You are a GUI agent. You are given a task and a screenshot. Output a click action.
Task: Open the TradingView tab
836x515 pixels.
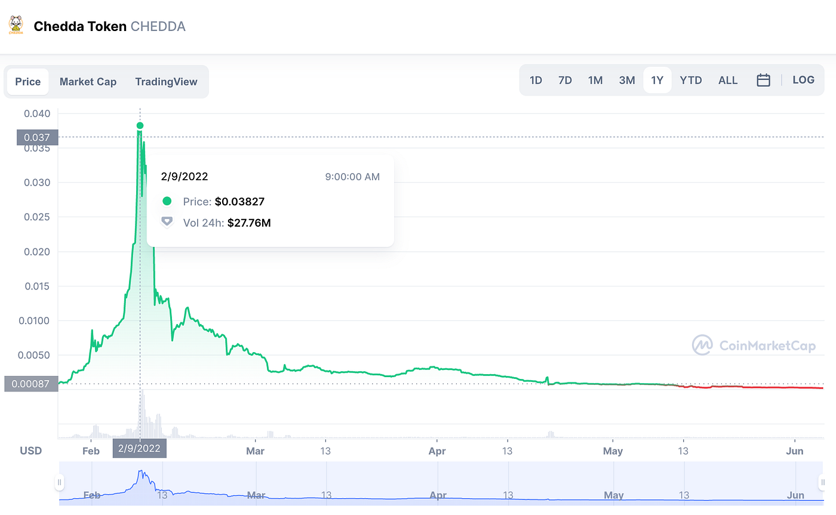tap(166, 82)
